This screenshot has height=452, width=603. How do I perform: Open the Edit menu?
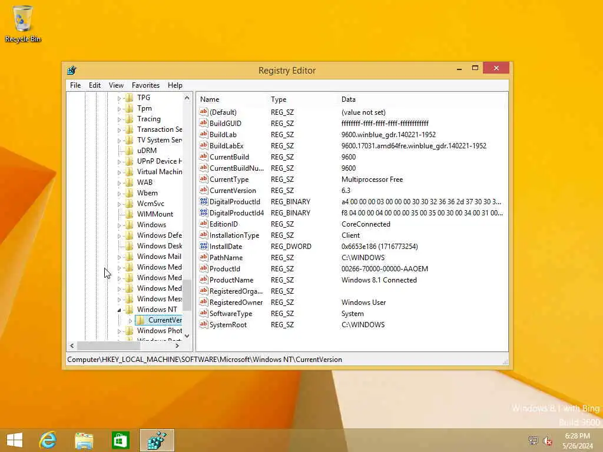tap(95, 85)
